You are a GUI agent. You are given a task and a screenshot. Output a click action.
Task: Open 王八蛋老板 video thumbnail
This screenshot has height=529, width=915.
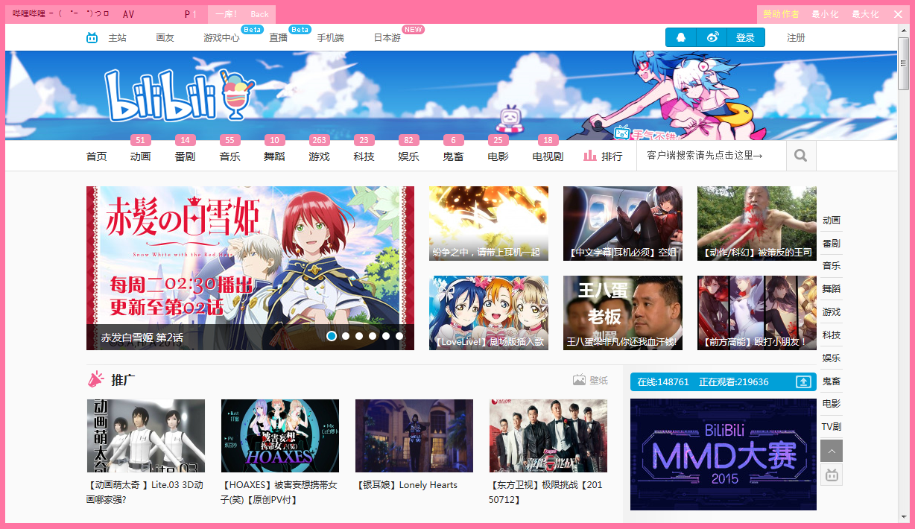(623, 313)
